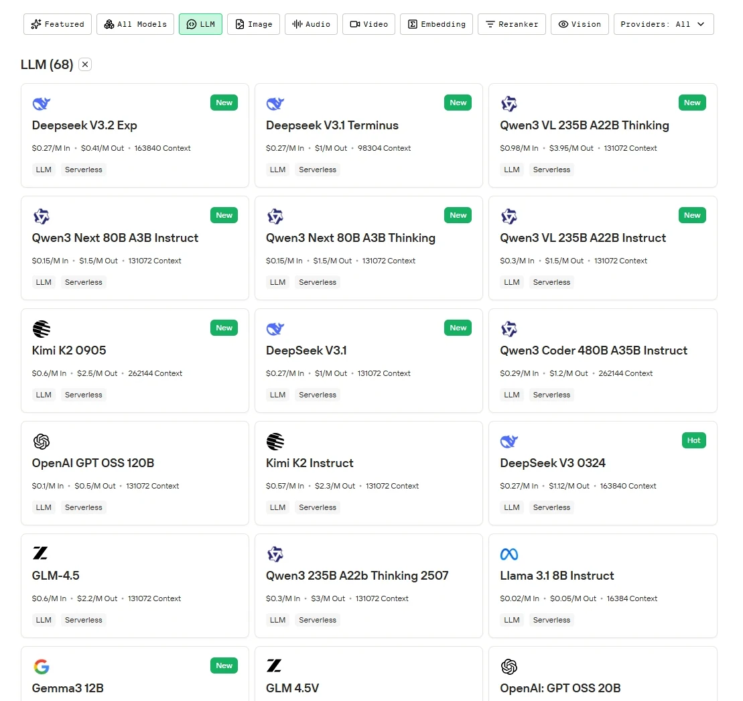This screenshot has width=743, height=701.
Task: Select the All Models filter tab
Action: 135,24
